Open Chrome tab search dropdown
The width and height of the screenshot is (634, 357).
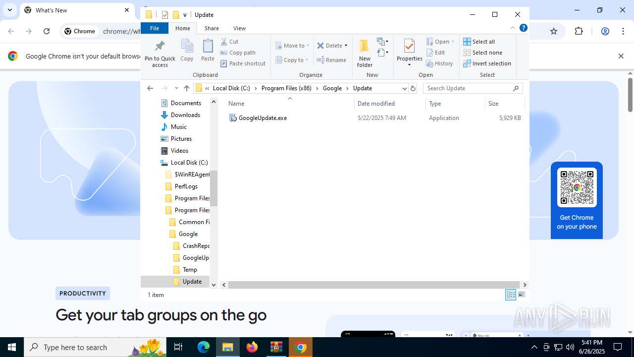(x=9, y=10)
